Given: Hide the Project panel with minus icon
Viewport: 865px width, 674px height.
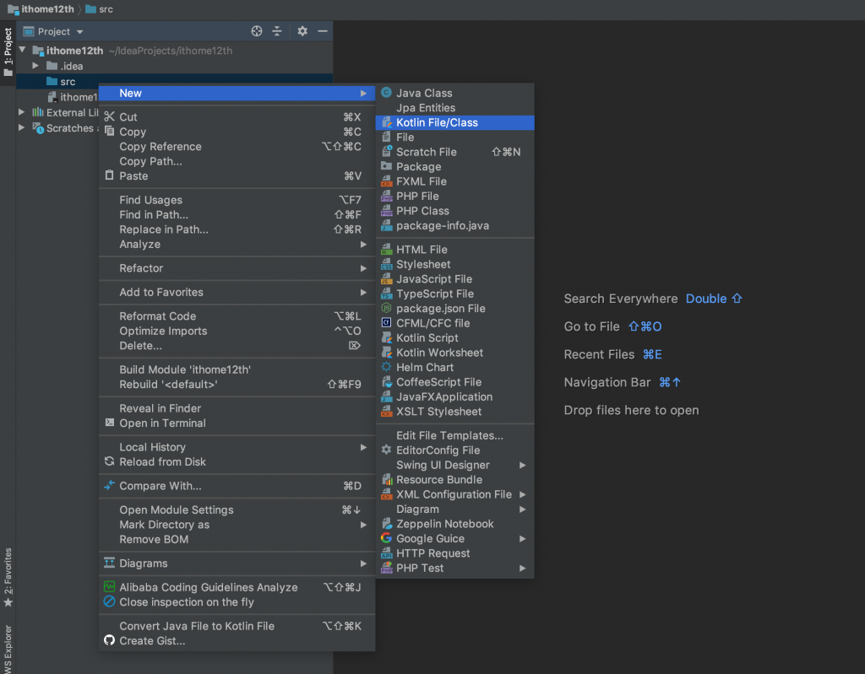Looking at the screenshot, I should point(323,31).
